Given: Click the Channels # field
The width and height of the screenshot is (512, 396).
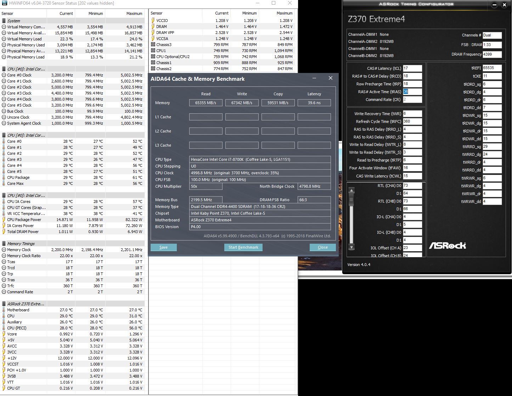Looking at the screenshot, I should tap(492, 35).
